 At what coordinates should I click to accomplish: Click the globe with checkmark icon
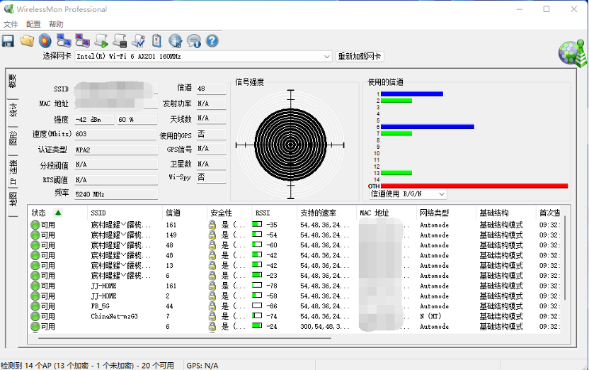[175, 41]
